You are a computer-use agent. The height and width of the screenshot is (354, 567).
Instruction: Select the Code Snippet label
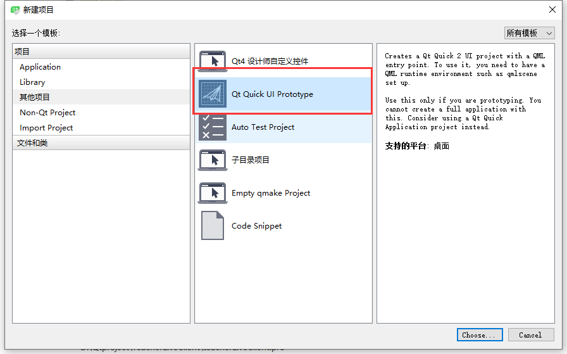pos(256,226)
